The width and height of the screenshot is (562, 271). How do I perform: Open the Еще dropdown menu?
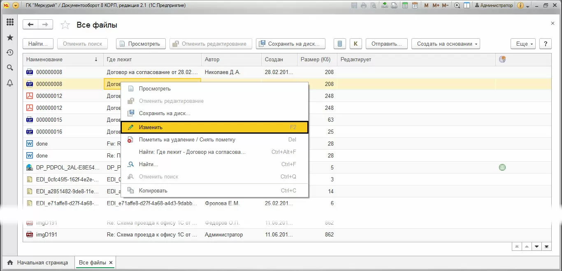click(523, 44)
